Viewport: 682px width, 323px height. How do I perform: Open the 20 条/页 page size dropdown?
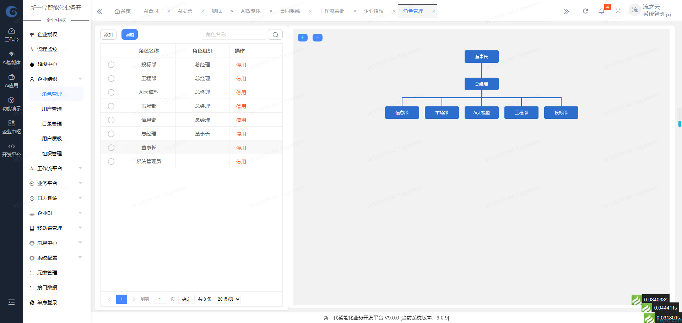pyautogui.click(x=227, y=299)
